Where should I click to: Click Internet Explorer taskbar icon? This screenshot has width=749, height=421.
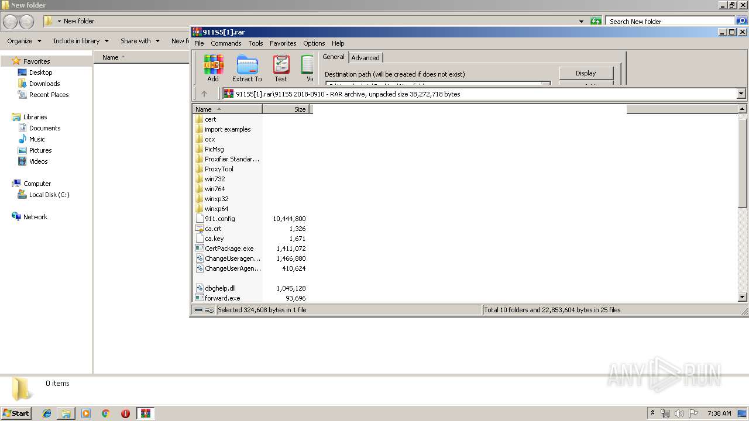[47, 413]
